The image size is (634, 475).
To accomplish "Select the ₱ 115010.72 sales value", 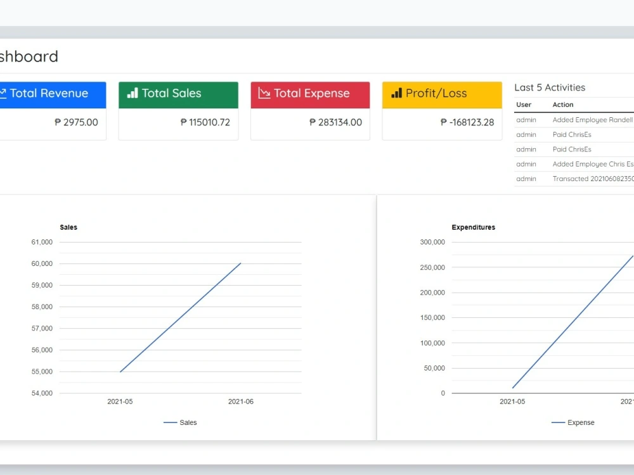I will 205,122.
